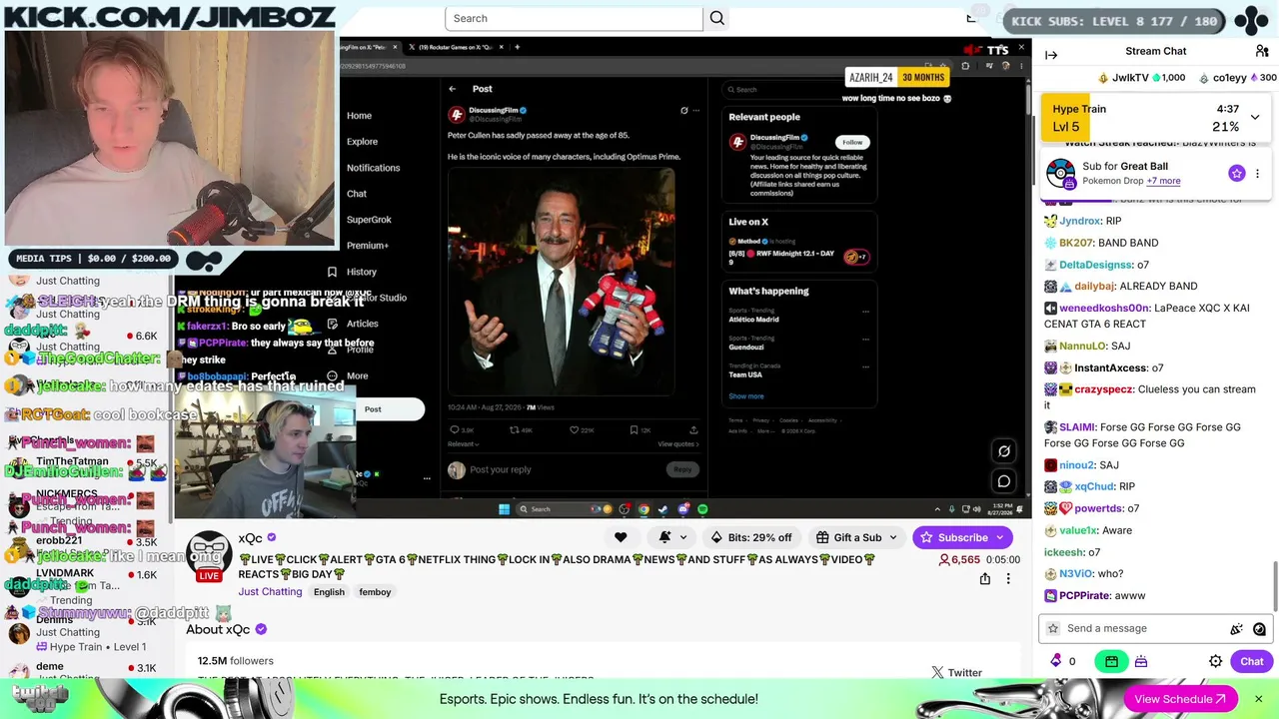This screenshot has height=719, width=1279.
Task: Open SuperGrok in the X sidebar
Action: point(369,220)
